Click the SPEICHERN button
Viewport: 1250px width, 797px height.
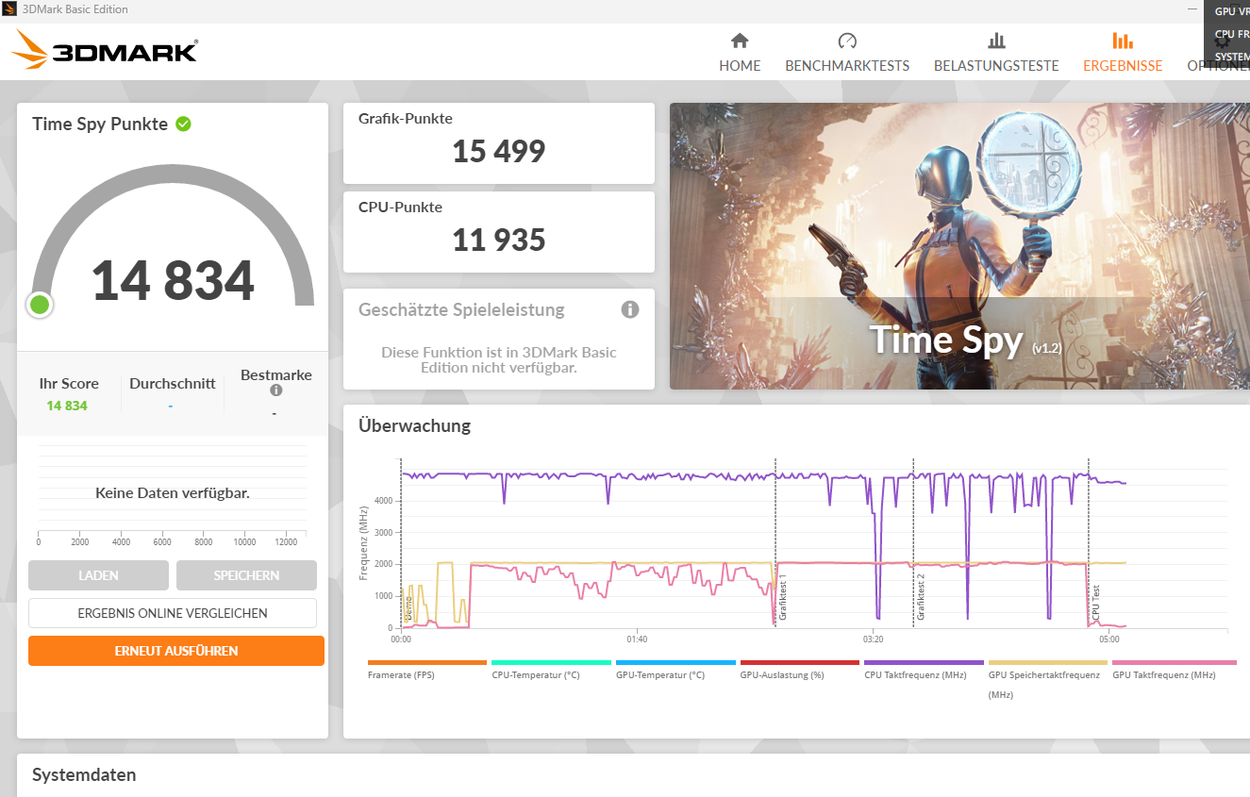pyautogui.click(x=246, y=575)
